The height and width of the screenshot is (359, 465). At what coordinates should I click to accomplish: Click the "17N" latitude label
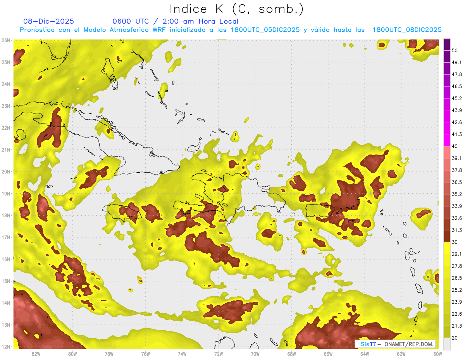coord(6,237)
